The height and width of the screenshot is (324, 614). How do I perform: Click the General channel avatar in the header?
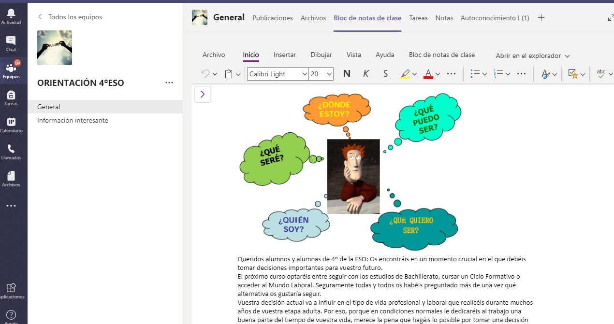(x=200, y=17)
